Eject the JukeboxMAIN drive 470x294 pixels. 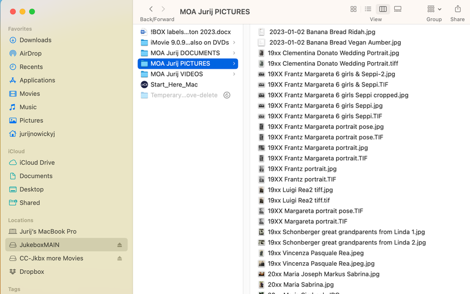click(x=120, y=245)
